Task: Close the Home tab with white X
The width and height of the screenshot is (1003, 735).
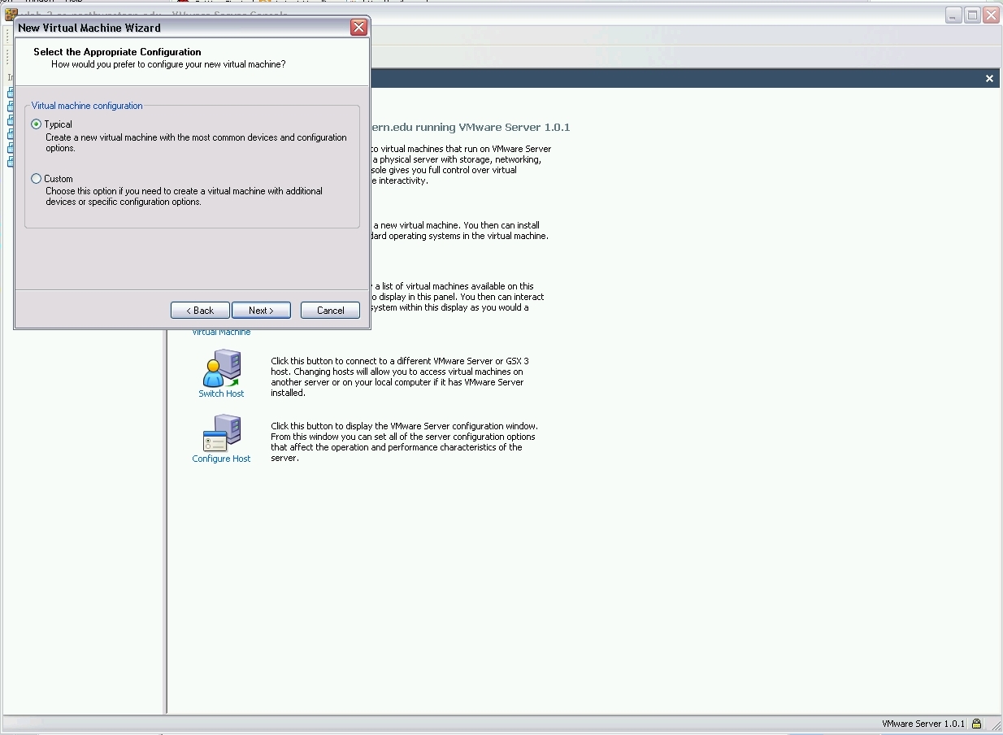Action: click(x=989, y=79)
